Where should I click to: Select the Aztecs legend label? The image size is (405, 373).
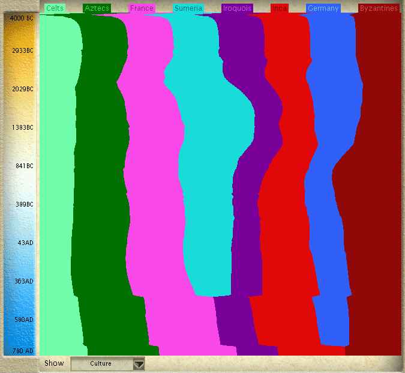pyautogui.click(x=97, y=8)
